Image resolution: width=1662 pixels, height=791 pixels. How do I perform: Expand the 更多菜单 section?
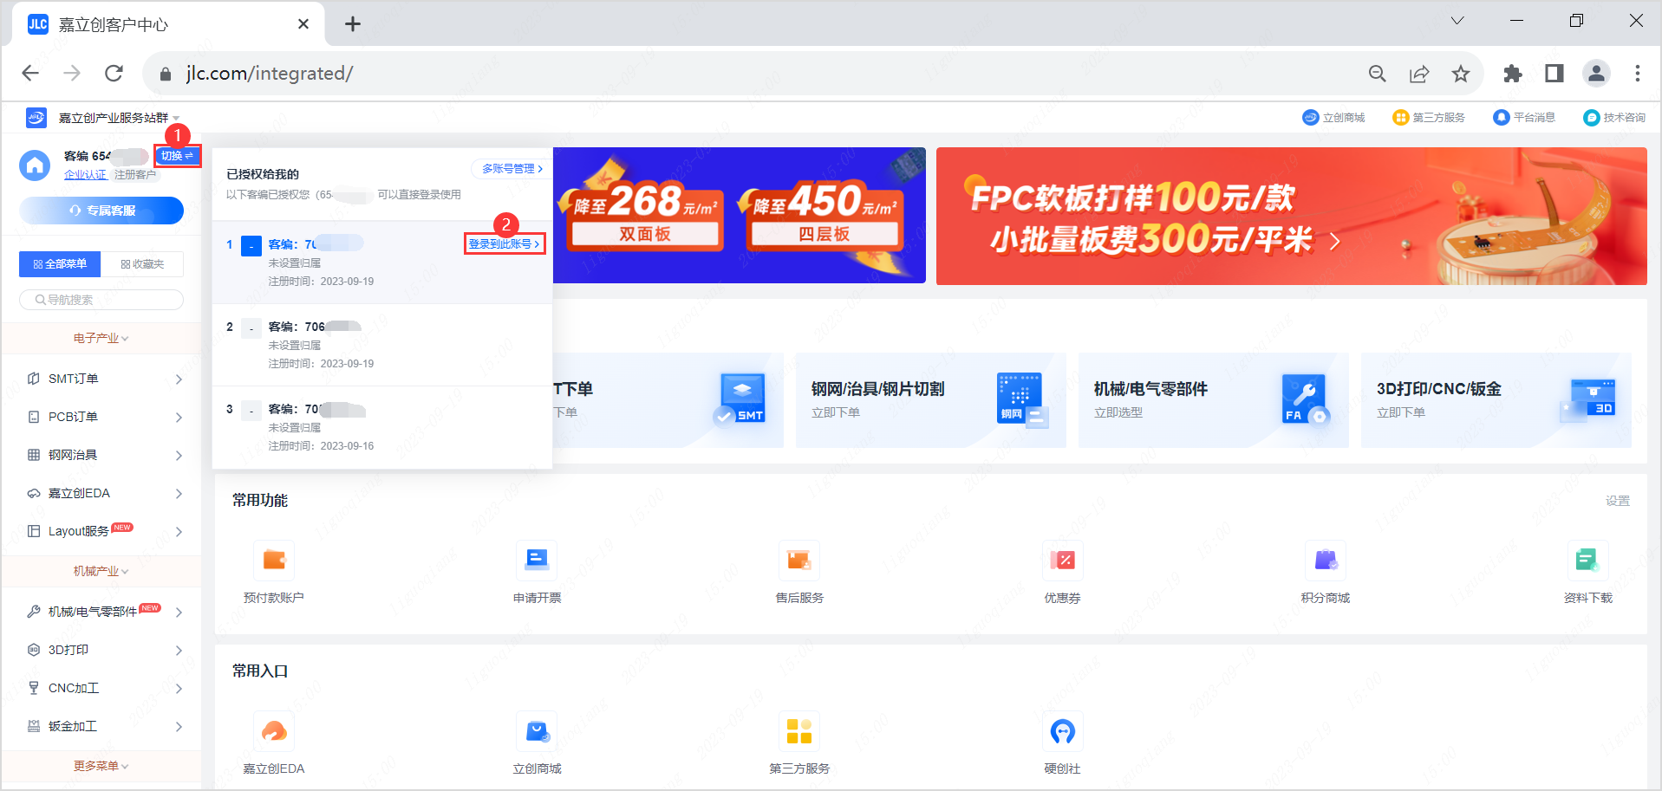pyautogui.click(x=101, y=766)
